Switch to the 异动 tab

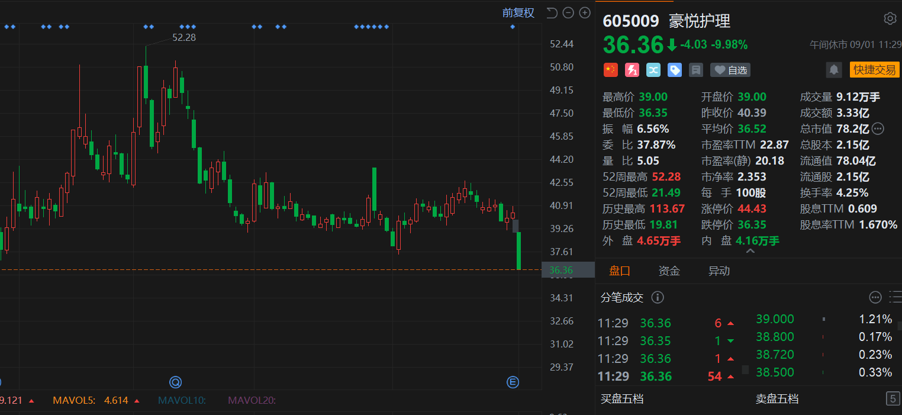pyautogui.click(x=719, y=271)
